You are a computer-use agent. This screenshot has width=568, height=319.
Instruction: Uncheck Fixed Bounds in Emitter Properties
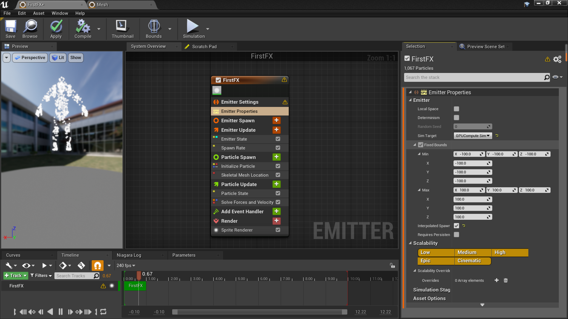tap(421, 145)
